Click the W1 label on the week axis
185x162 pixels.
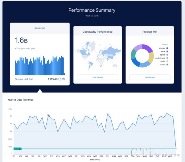14,156
